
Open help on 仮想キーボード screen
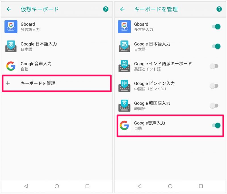tap(106, 9)
